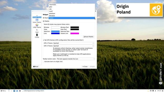Open the terminal quick-launch icon

(x=20, y=91)
